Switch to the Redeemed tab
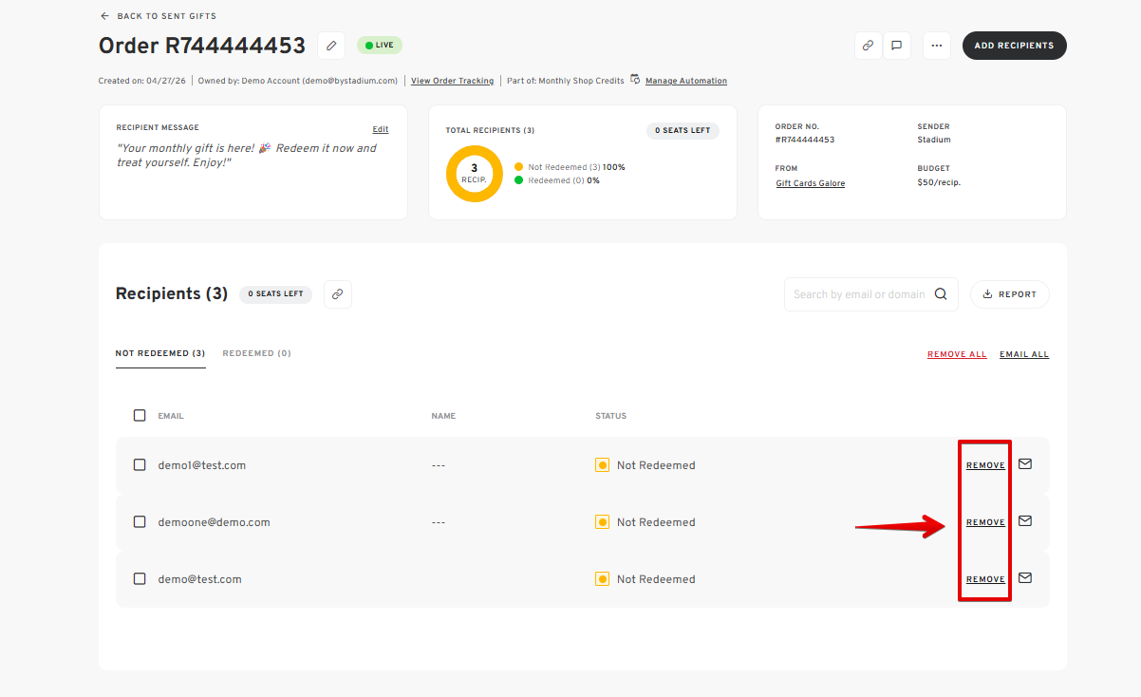The height and width of the screenshot is (697, 1141). coord(256,353)
